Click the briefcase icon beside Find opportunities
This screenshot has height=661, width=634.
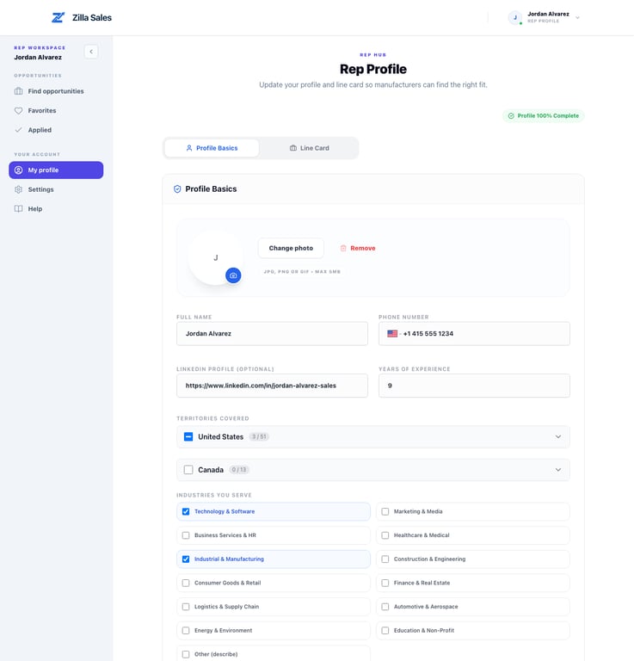(x=19, y=91)
